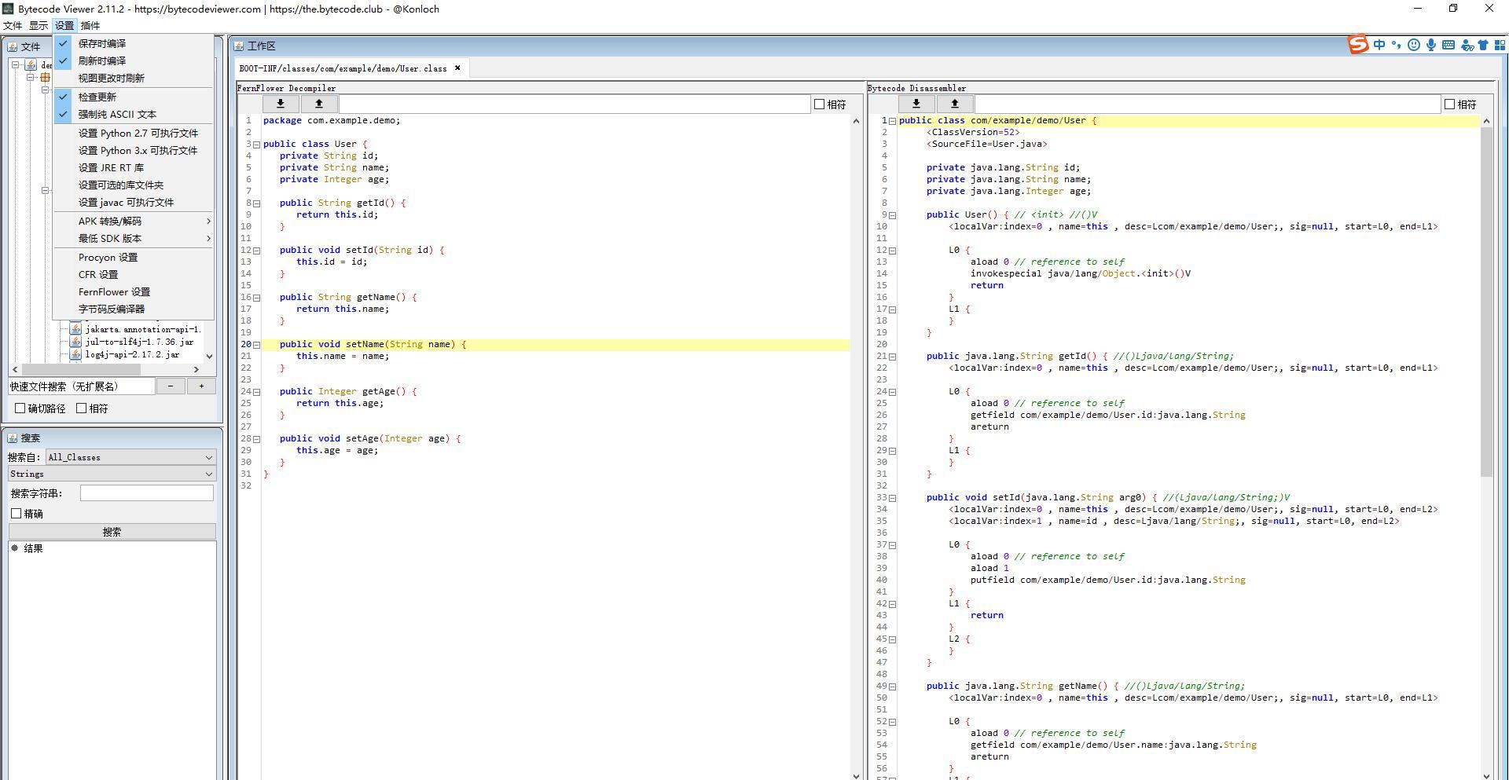
Task: Open the Strings search type dropdown
Action: click(112, 474)
